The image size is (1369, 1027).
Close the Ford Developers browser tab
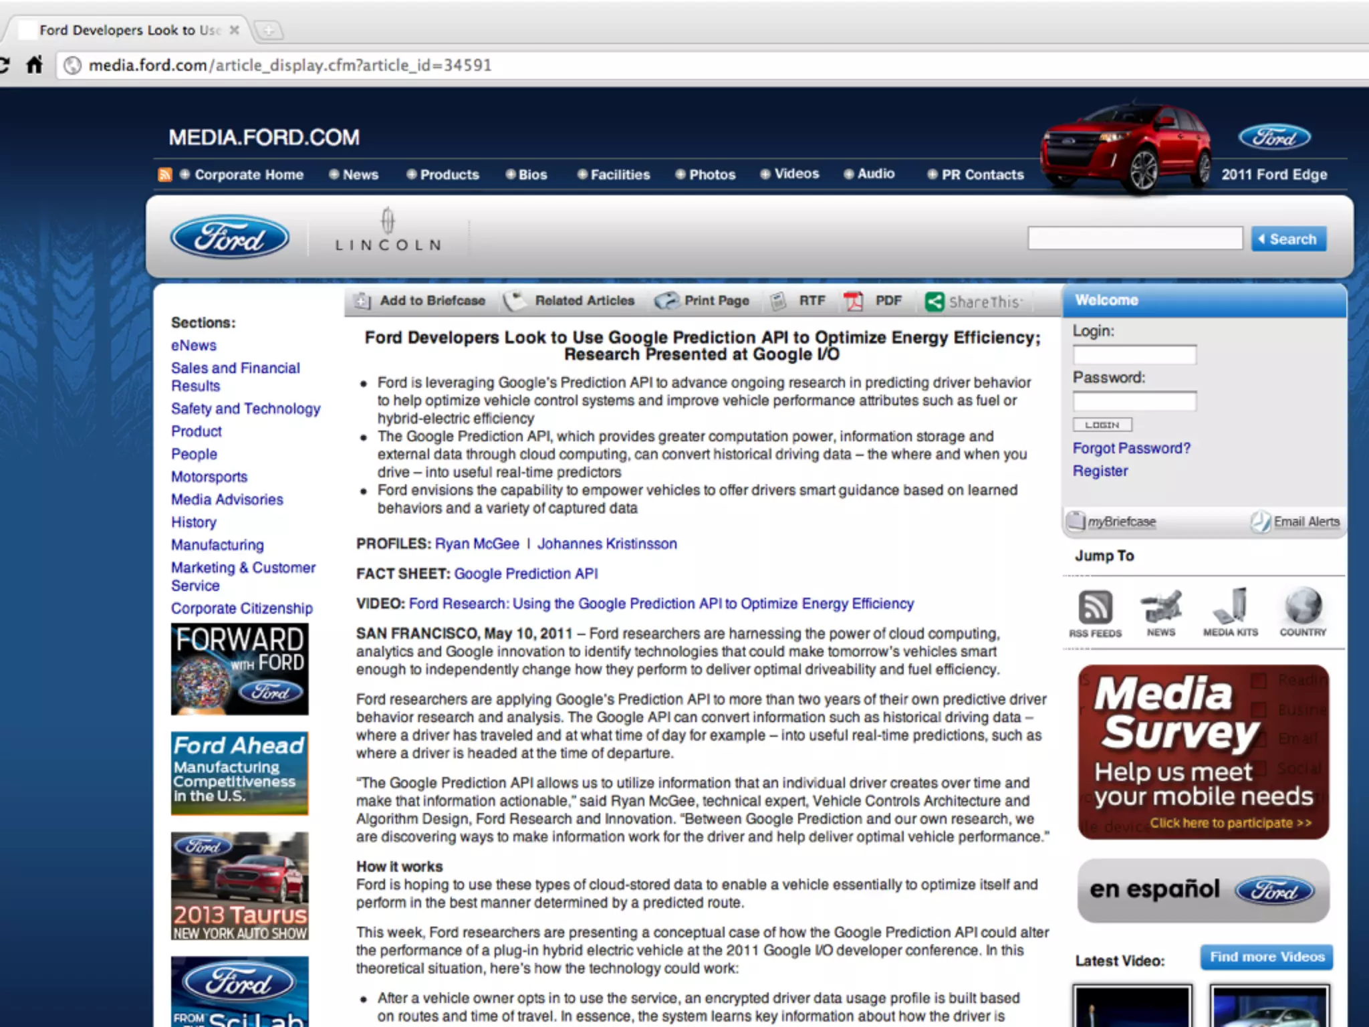[x=234, y=30]
